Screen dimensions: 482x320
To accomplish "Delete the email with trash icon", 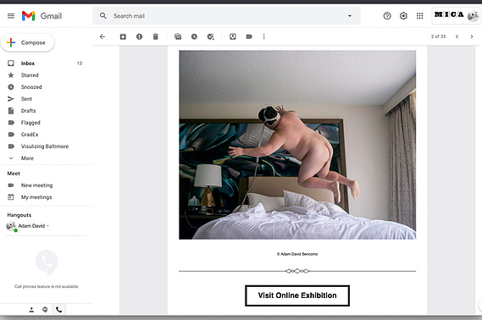I will 156,36.
